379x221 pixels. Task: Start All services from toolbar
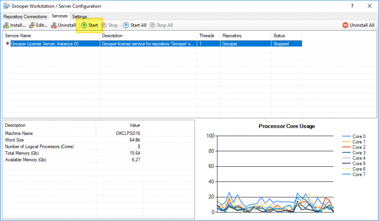[x=135, y=25]
